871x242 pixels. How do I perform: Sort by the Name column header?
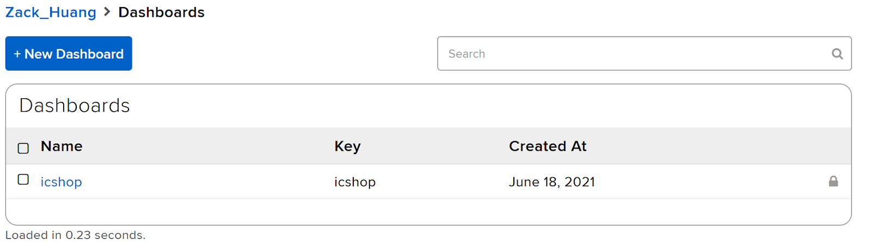click(x=62, y=146)
